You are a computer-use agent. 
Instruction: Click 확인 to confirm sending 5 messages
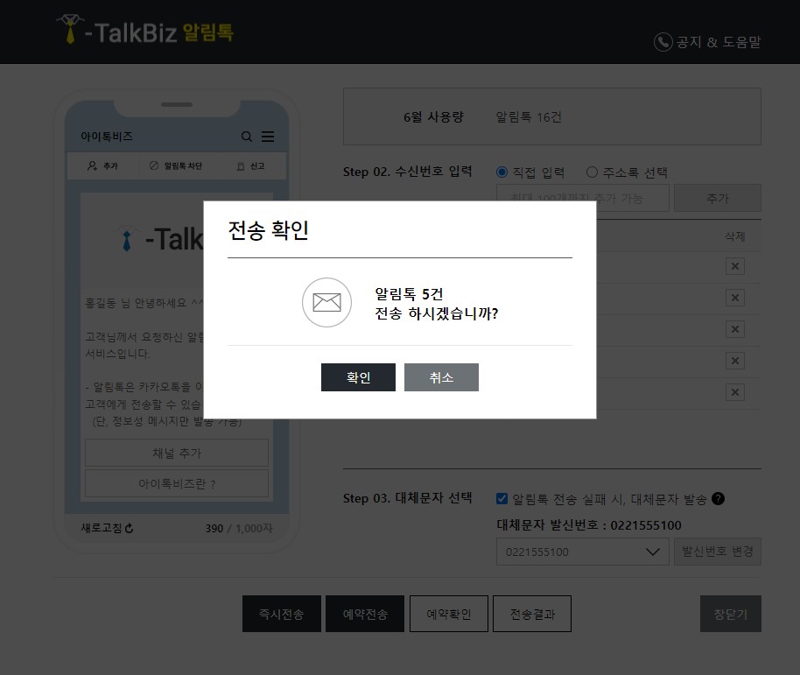[358, 376]
